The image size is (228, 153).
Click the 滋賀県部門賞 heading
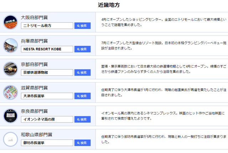[34, 88]
